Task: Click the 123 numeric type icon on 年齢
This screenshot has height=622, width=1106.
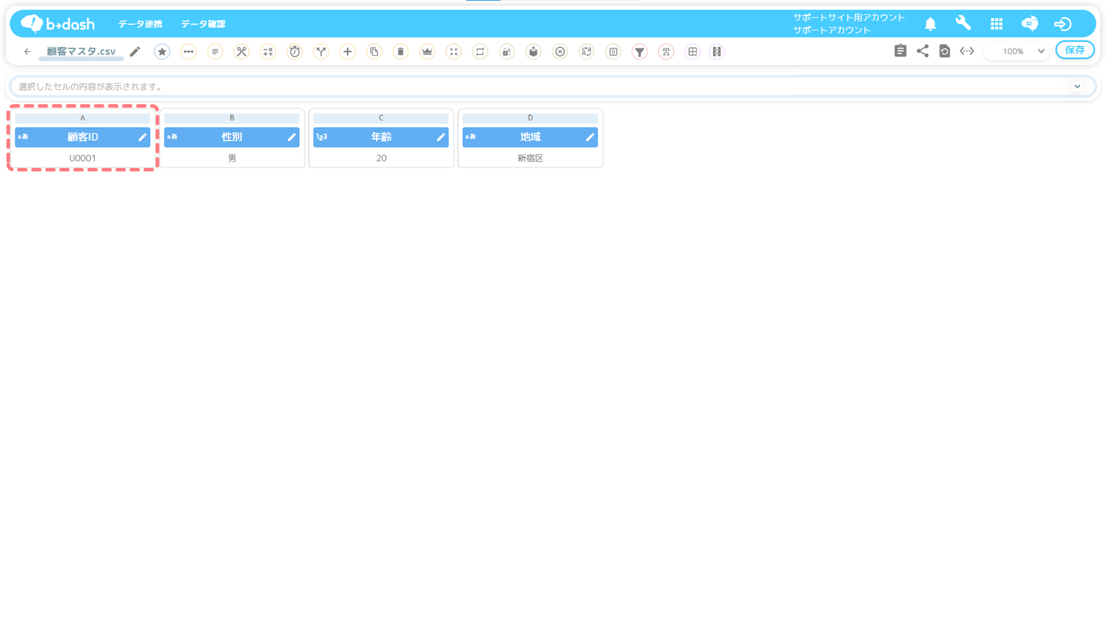Action: click(321, 137)
